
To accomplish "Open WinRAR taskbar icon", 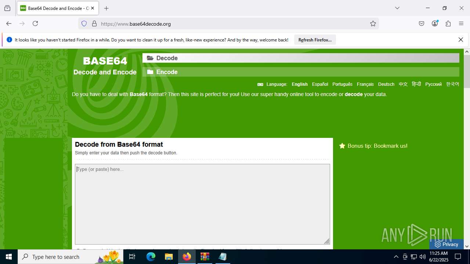I will click(x=205, y=257).
